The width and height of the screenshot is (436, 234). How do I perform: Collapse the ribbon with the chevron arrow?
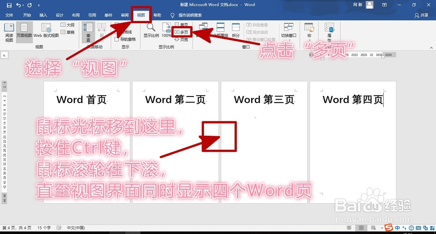431,48
